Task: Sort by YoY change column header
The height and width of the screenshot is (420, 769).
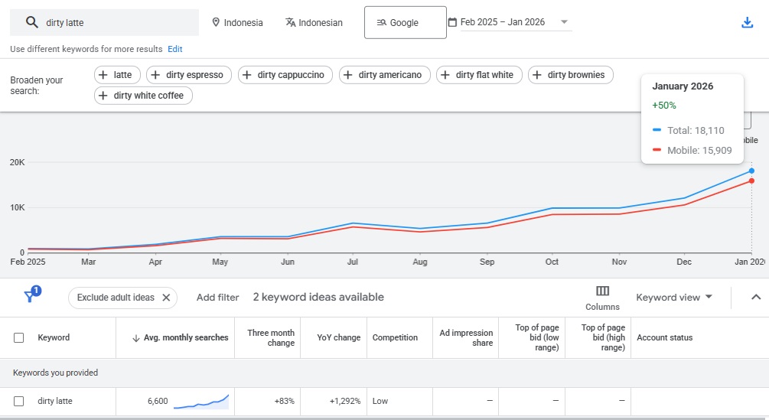Action: pyautogui.click(x=338, y=337)
